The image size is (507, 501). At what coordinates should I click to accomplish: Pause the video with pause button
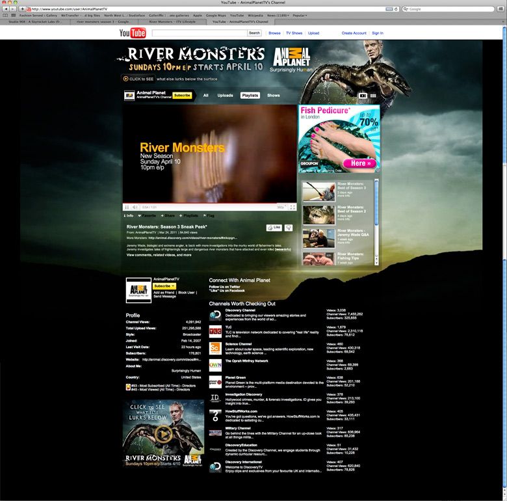point(127,207)
